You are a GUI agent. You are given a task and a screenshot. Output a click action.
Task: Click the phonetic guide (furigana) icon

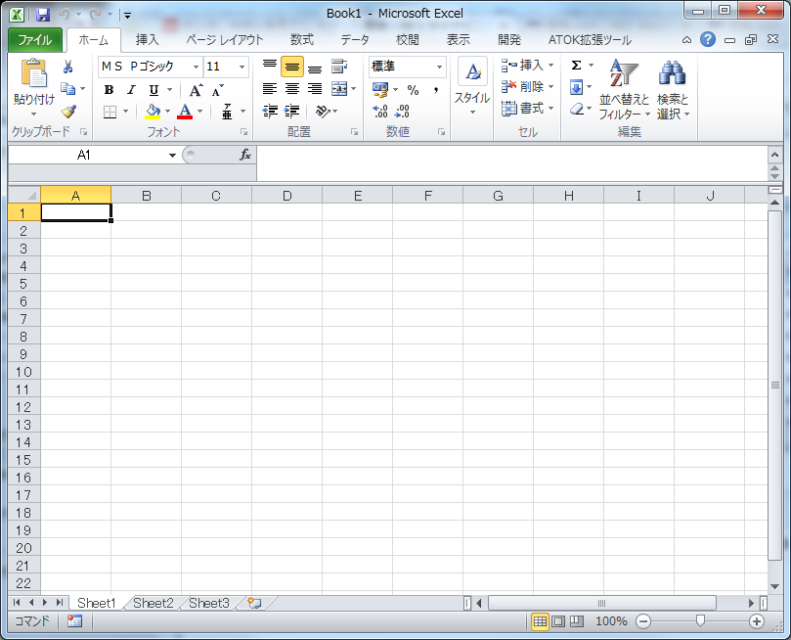227,112
